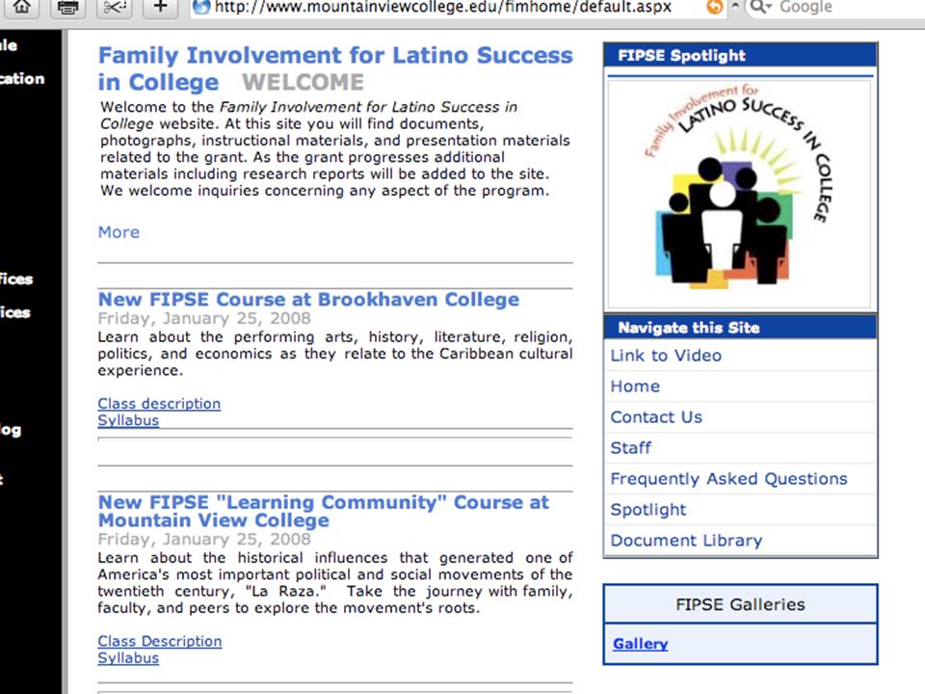Screen dimensions: 925x694
Task: Click the globe site icon in address bar
Action: click(201, 7)
